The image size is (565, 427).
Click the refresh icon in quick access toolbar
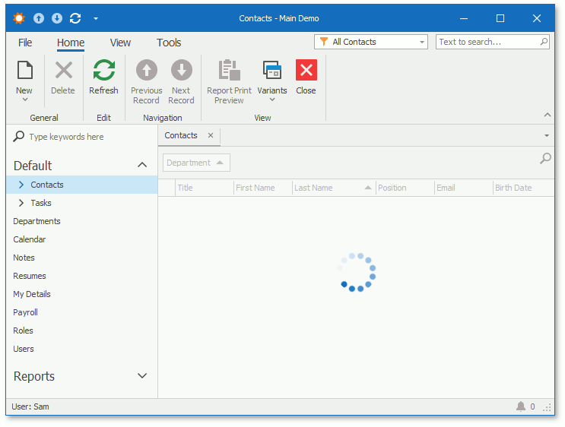[75, 18]
